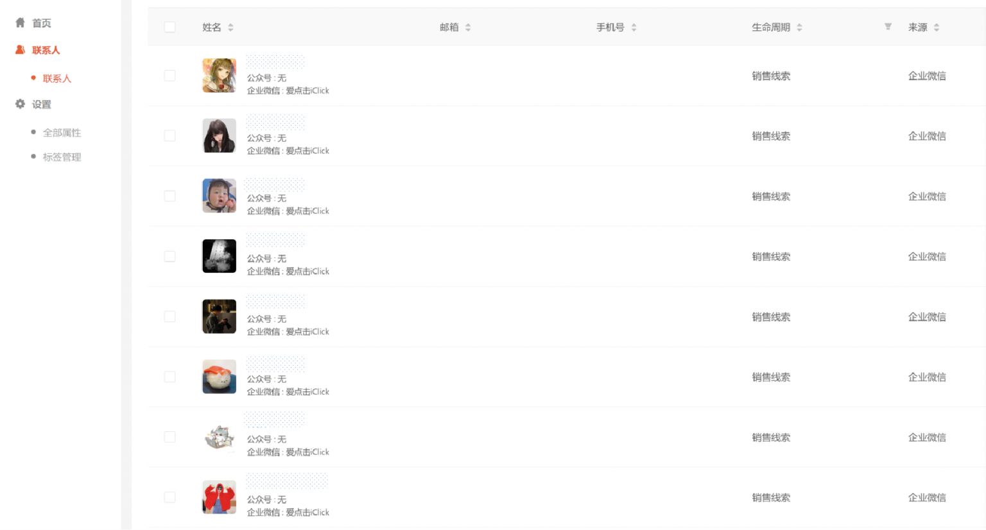This screenshot has height=530, width=986.
Task: Sort by lifecycle column arrows
Action: pyautogui.click(x=799, y=28)
